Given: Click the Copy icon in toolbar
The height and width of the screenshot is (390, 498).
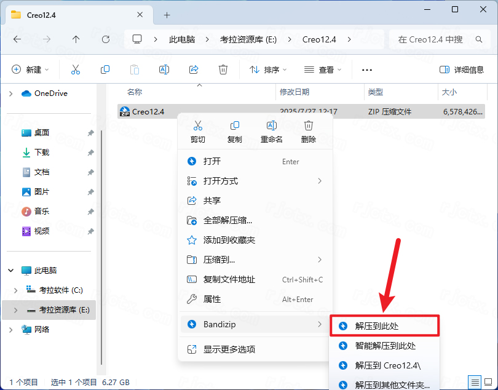Looking at the screenshot, I should (x=105, y=70).
